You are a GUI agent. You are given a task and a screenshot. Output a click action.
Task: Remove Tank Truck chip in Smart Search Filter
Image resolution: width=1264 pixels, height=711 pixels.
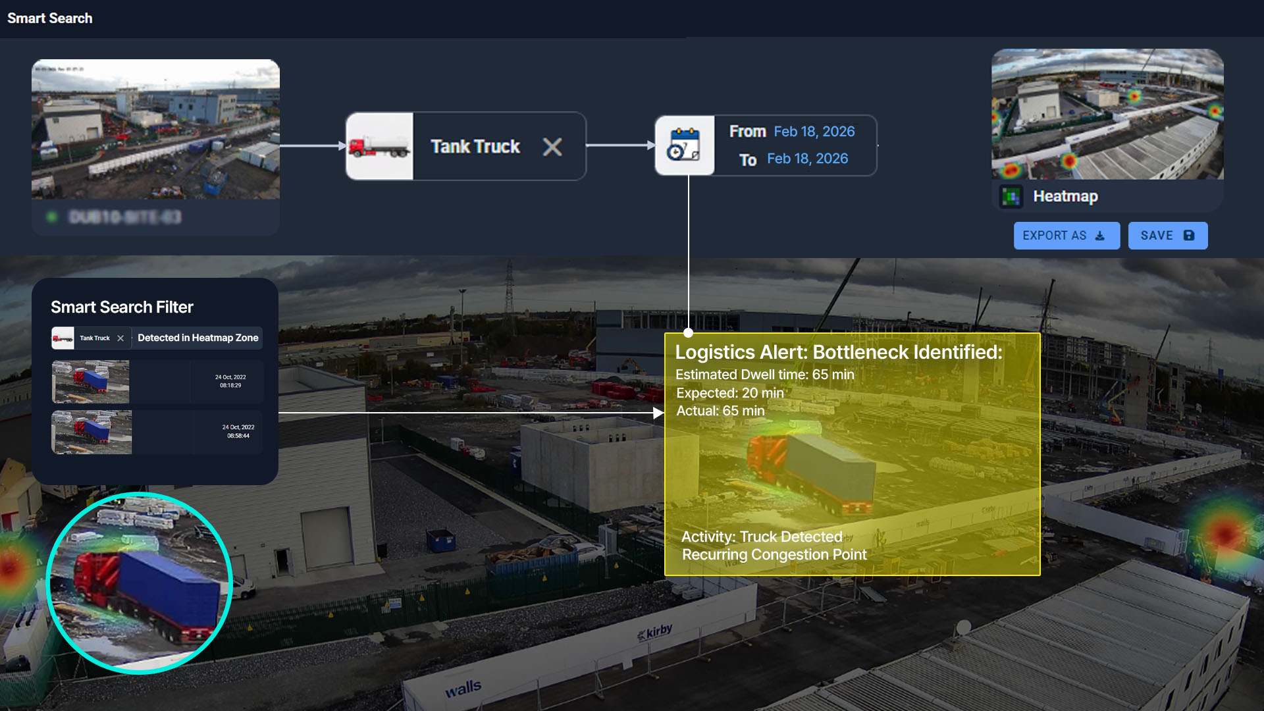click(x=120, y=338)
